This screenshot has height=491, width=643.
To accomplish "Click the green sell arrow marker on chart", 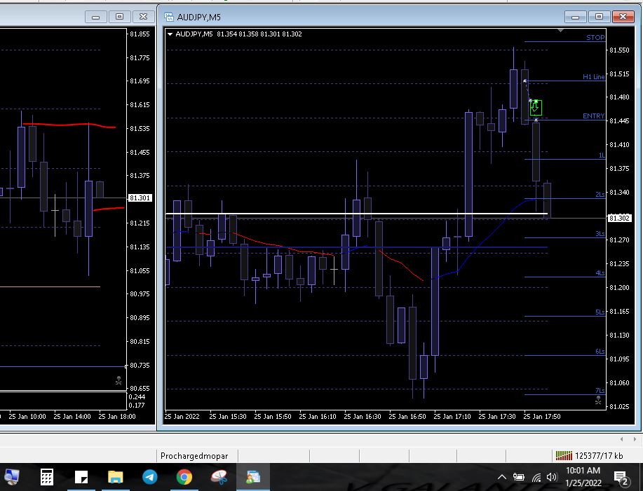I will click(x=536, y=107).
